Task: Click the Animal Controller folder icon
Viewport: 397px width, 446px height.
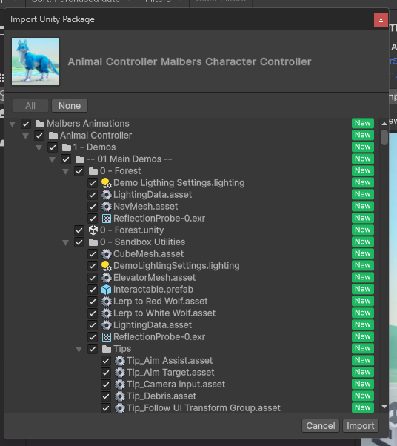Action: click(53, 136)
